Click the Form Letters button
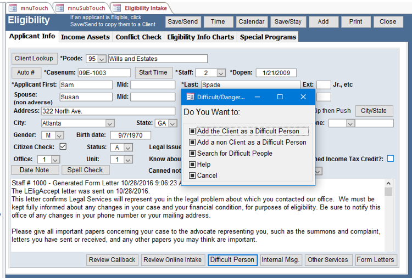 [375, 260]
